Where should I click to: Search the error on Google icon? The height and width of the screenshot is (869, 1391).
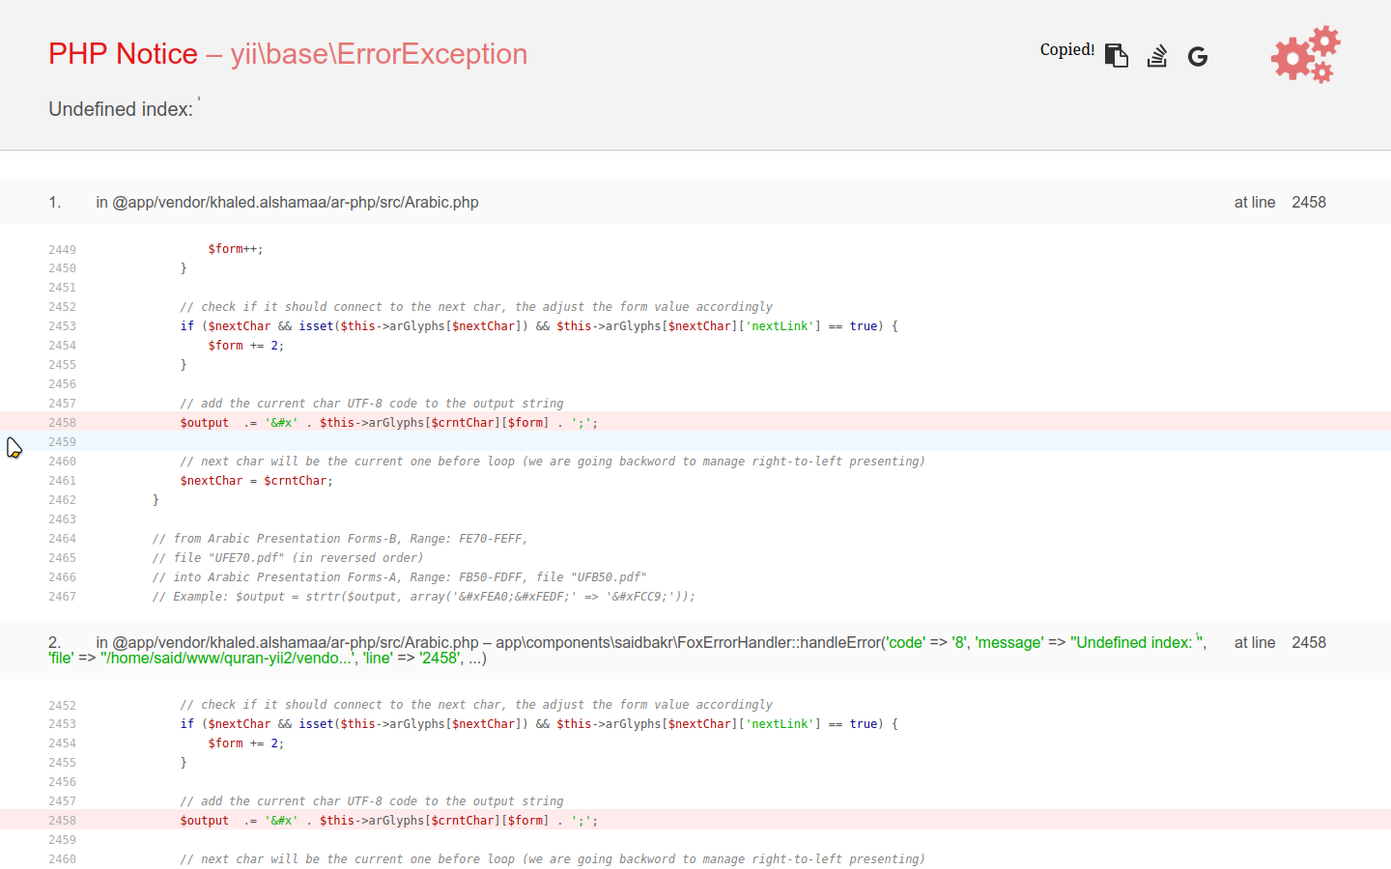[1198, 57]
